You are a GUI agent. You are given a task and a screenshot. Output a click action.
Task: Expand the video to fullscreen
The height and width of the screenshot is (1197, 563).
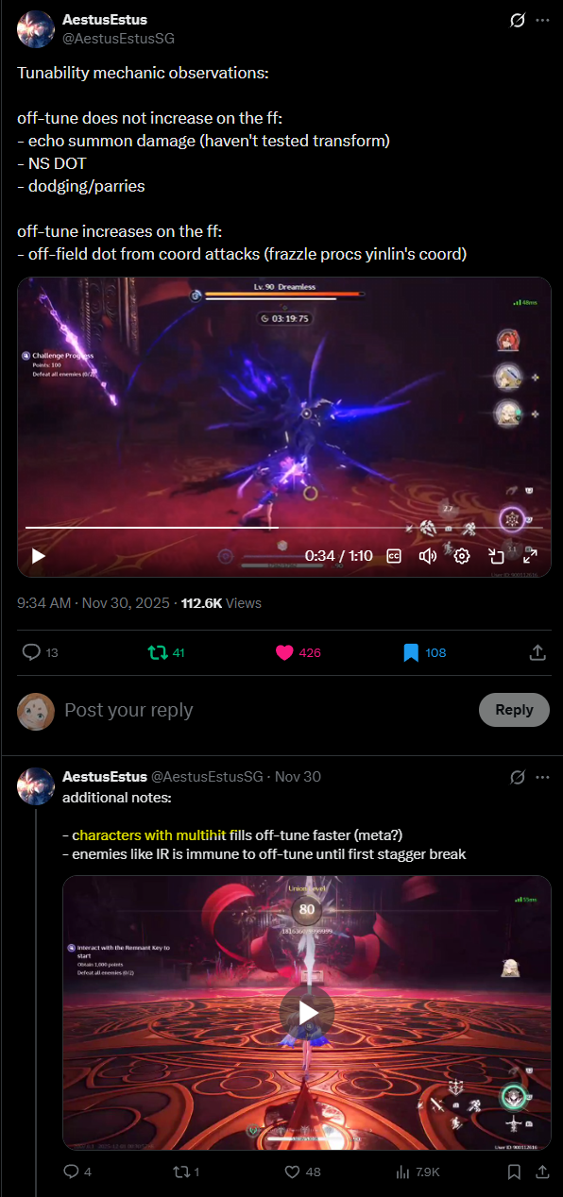coord(530,556)
